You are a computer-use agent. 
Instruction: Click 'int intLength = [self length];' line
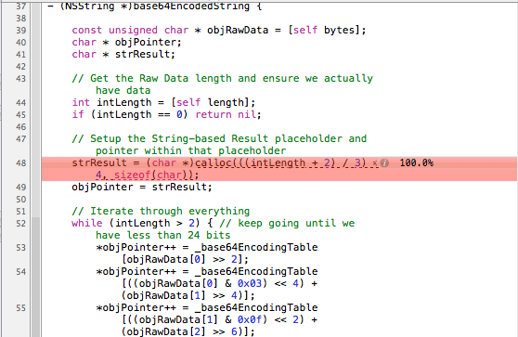[x=163, y=102]
